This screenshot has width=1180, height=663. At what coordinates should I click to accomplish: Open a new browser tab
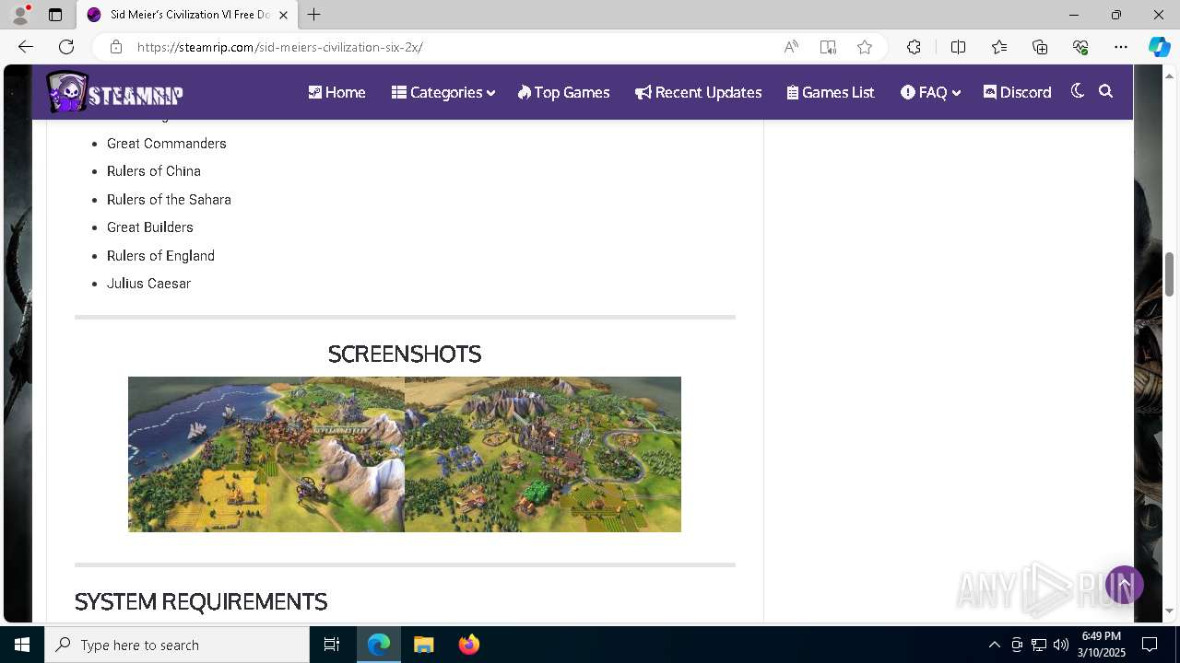(314, 15)
